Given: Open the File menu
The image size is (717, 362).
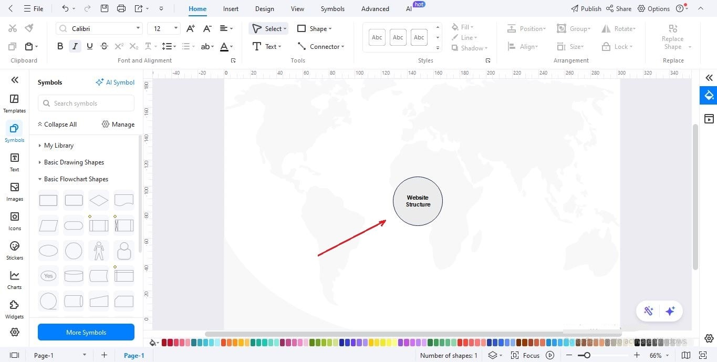Looking at the screenshot, I should [x=34, y=8].
